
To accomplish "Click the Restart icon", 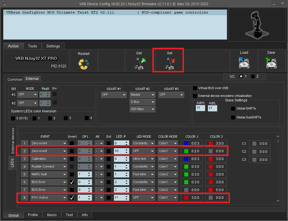I will [x=84, y=64].
